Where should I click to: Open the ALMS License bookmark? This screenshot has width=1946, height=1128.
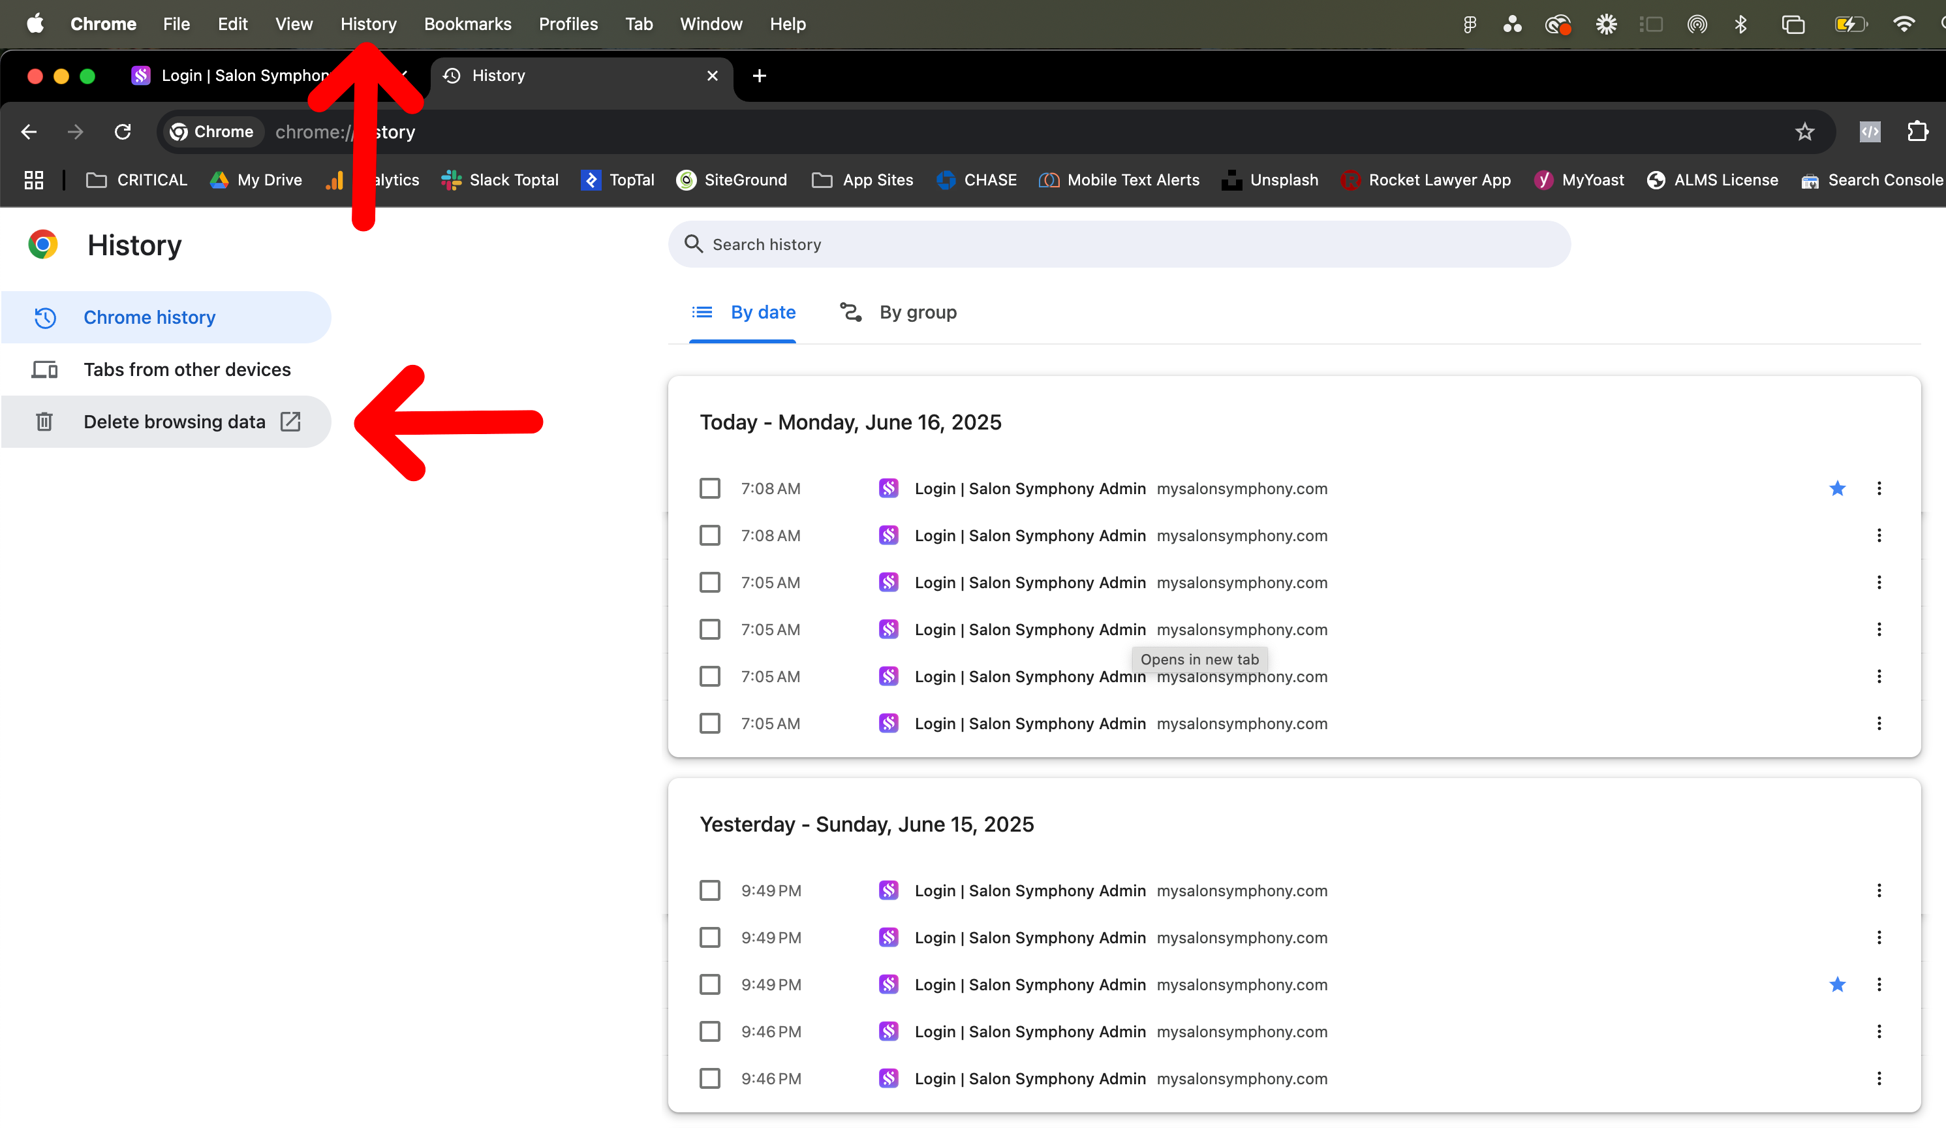[1712, 180]
